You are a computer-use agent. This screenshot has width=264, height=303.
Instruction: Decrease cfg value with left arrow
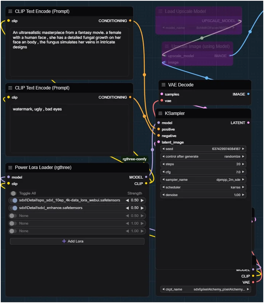163,172
